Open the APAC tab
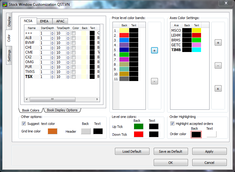This screenshot has height=172, width=235. [60, 21]
